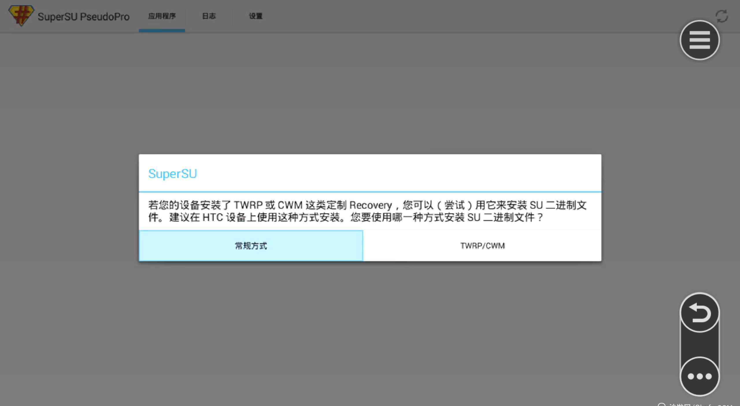Click the dialog message about Recovery
The height and width of the screenshot is (406, 740).
367,211
